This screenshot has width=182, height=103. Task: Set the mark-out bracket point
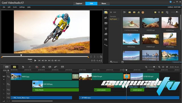[94, 57]
